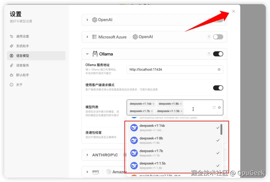The height and width of the screenshot is (182, 270).
Task: Click the model dropdown scrollbar thumb
Action: [221, 129]
